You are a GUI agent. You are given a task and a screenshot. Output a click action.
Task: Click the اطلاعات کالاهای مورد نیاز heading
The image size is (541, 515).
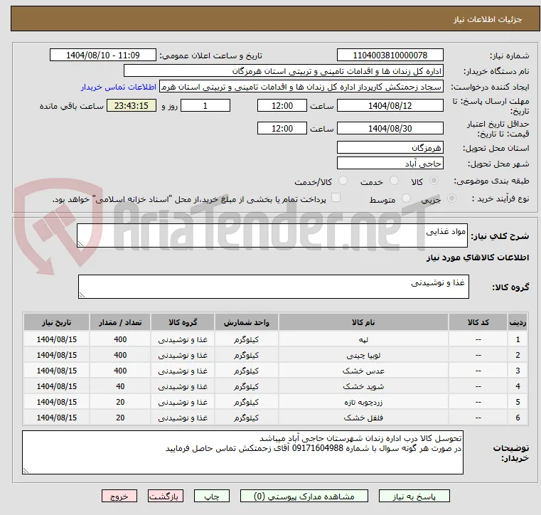(478, 257)
